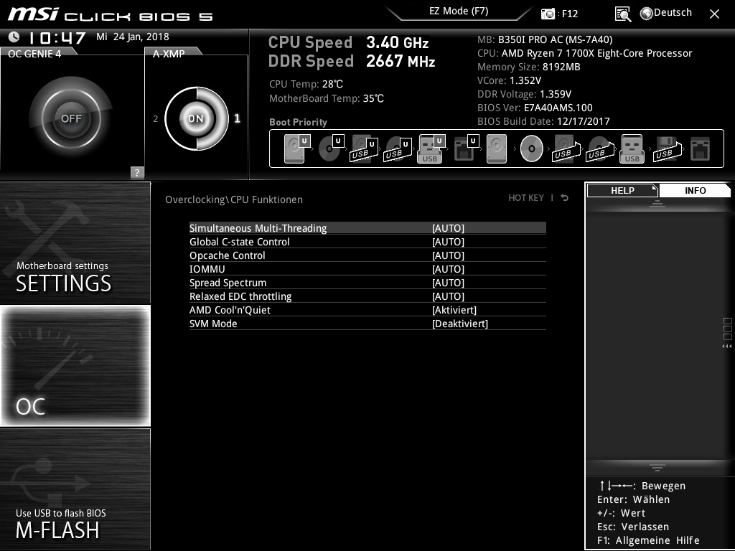Select the UEFI USB key boot icon
The image size is (735, 551).
[x=431, y=149]
